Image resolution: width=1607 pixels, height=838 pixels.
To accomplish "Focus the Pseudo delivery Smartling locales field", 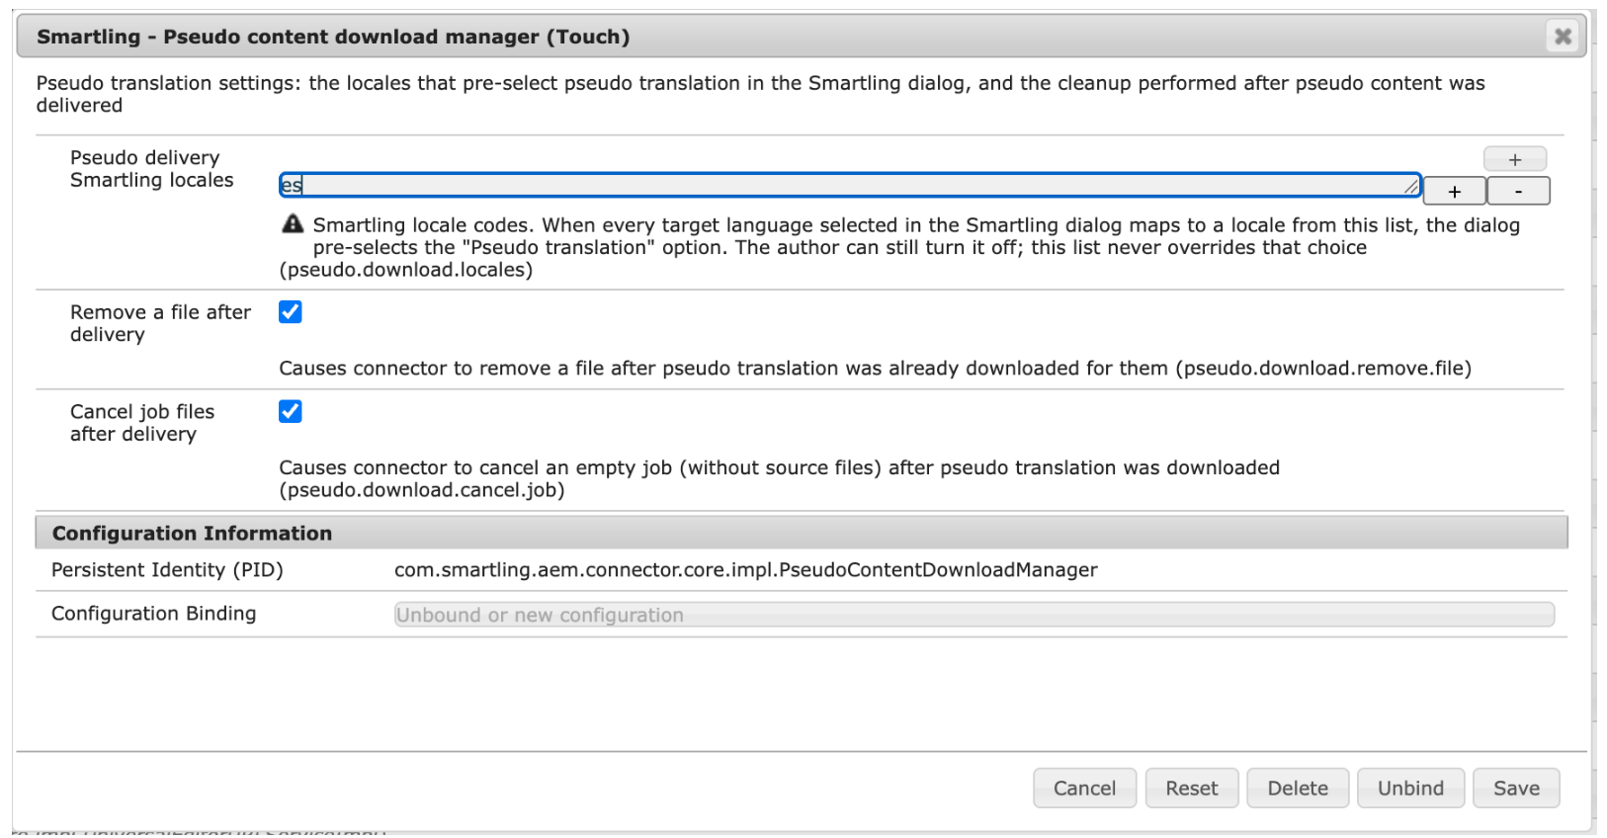I will coord(850,185).
